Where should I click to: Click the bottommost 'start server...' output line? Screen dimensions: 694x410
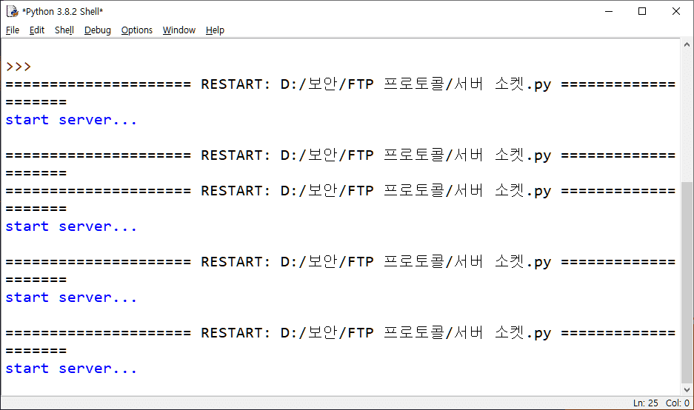pyautogui.click(x=71, y=369)
